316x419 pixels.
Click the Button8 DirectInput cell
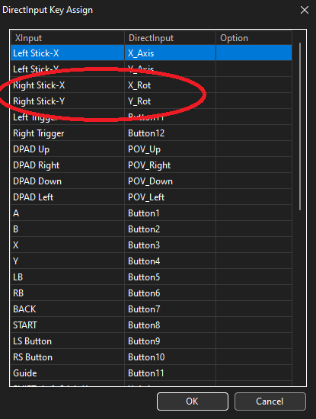pyautogui.click(x=170, y=325)
